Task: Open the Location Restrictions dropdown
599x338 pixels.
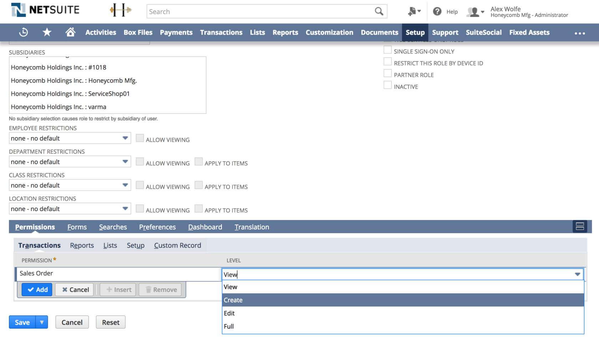Action: click(125, 209)
